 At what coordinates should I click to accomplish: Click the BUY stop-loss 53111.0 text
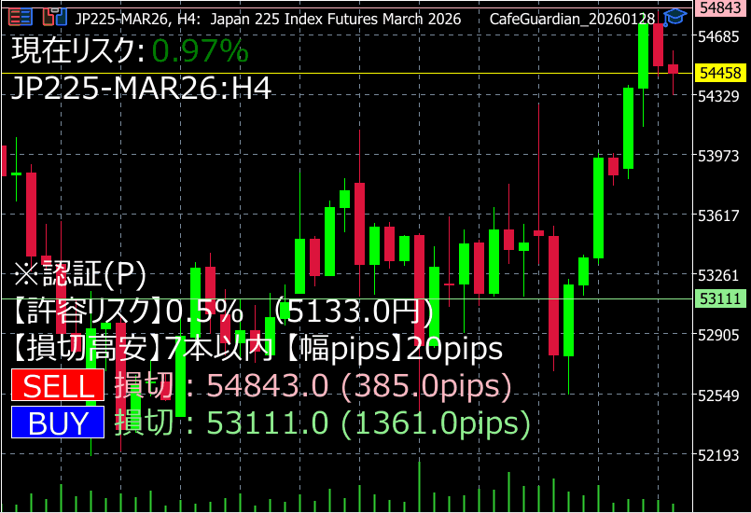(x=322, y=423)
